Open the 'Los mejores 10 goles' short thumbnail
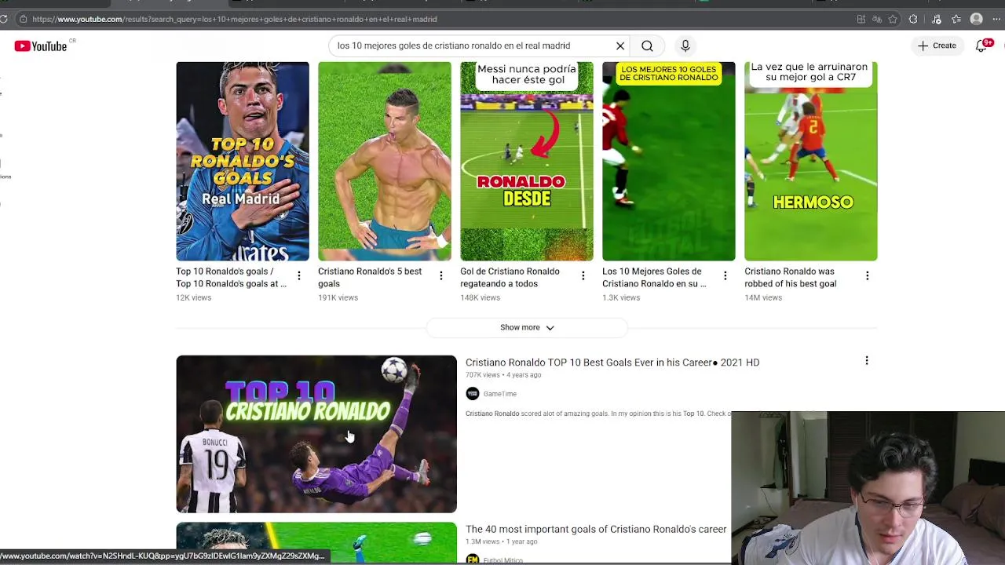Image resolution: width=1005 pixels, height=565 pixels. click(669, 161)
